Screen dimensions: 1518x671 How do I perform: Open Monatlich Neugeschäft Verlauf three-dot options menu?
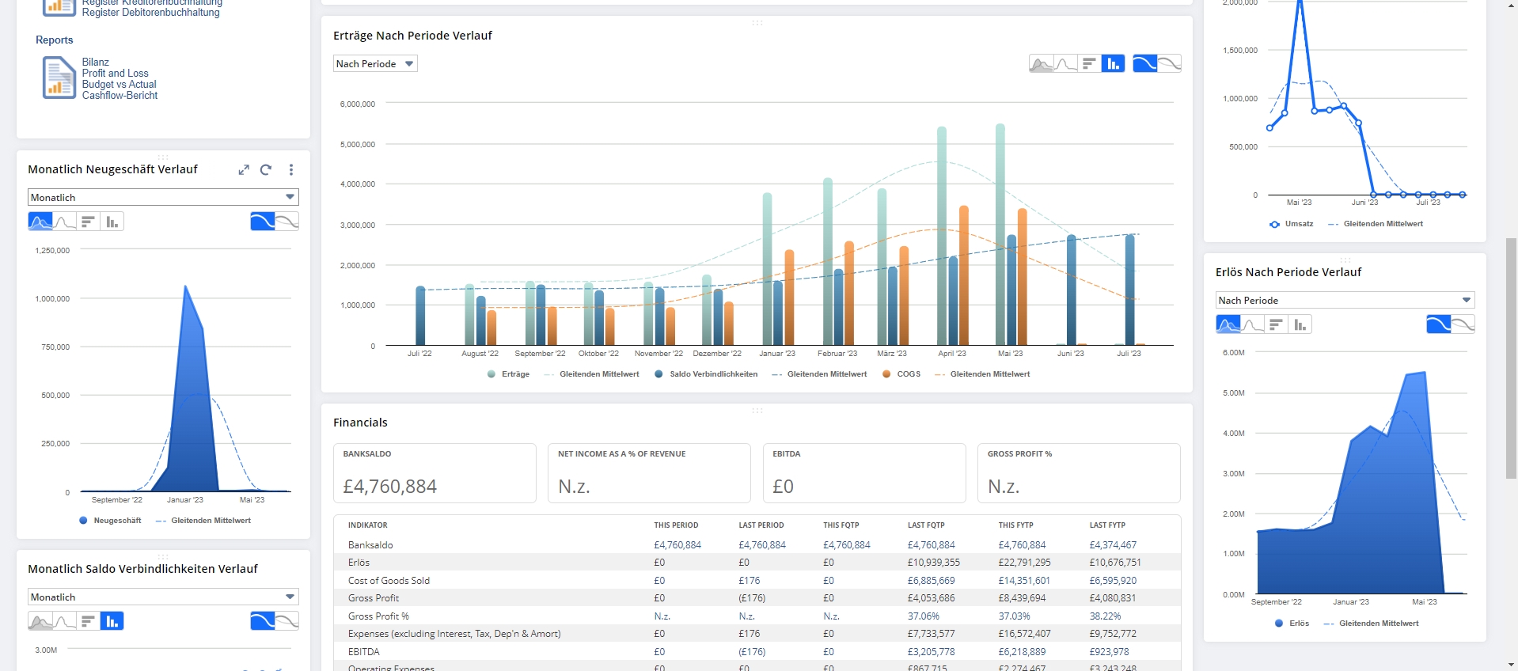click(291, 169)
